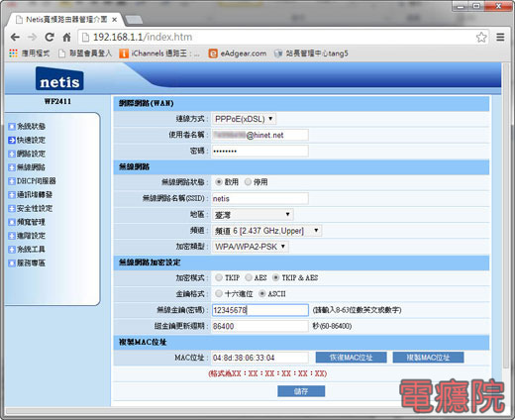Image resolution: width=515 pixels, height=420 pixels.
Task: Click the wireless key field with 12345678
Action: pyautogui.click(x=260, y=310)
